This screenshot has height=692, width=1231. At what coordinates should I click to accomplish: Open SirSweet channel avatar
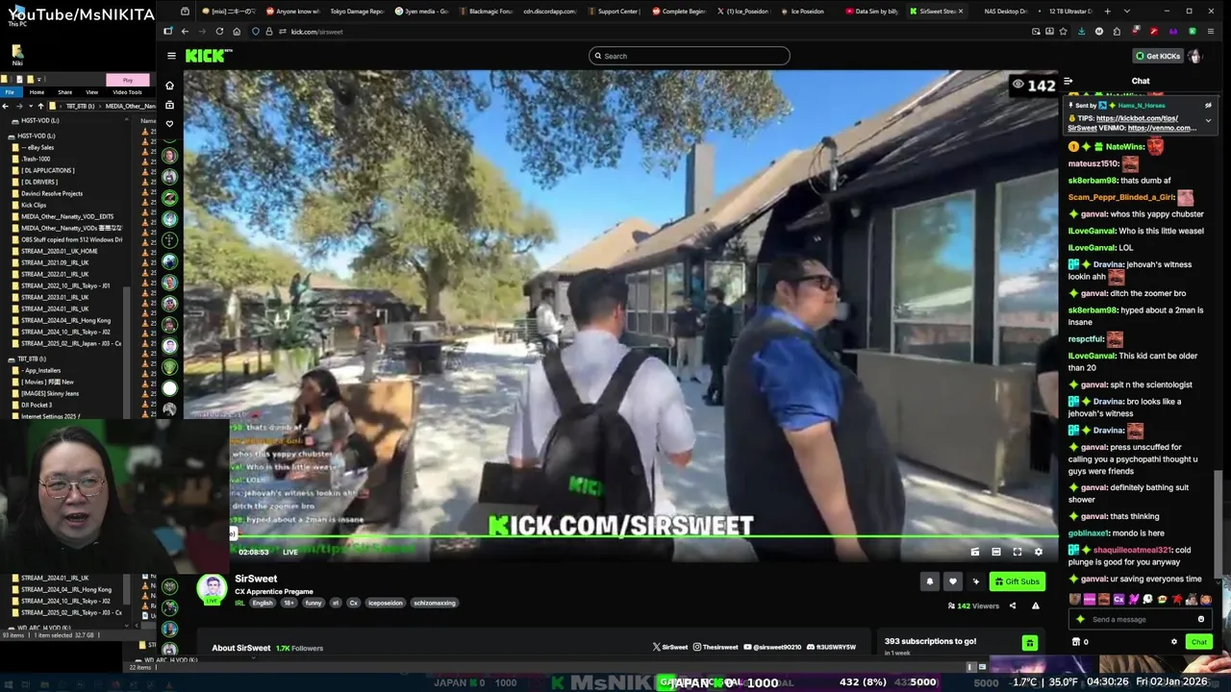[x=212, y=588]
